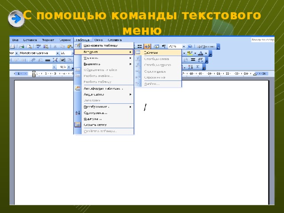Click the Document Map icon
This screenshot has width=284, height=213.
coord(156,47)
